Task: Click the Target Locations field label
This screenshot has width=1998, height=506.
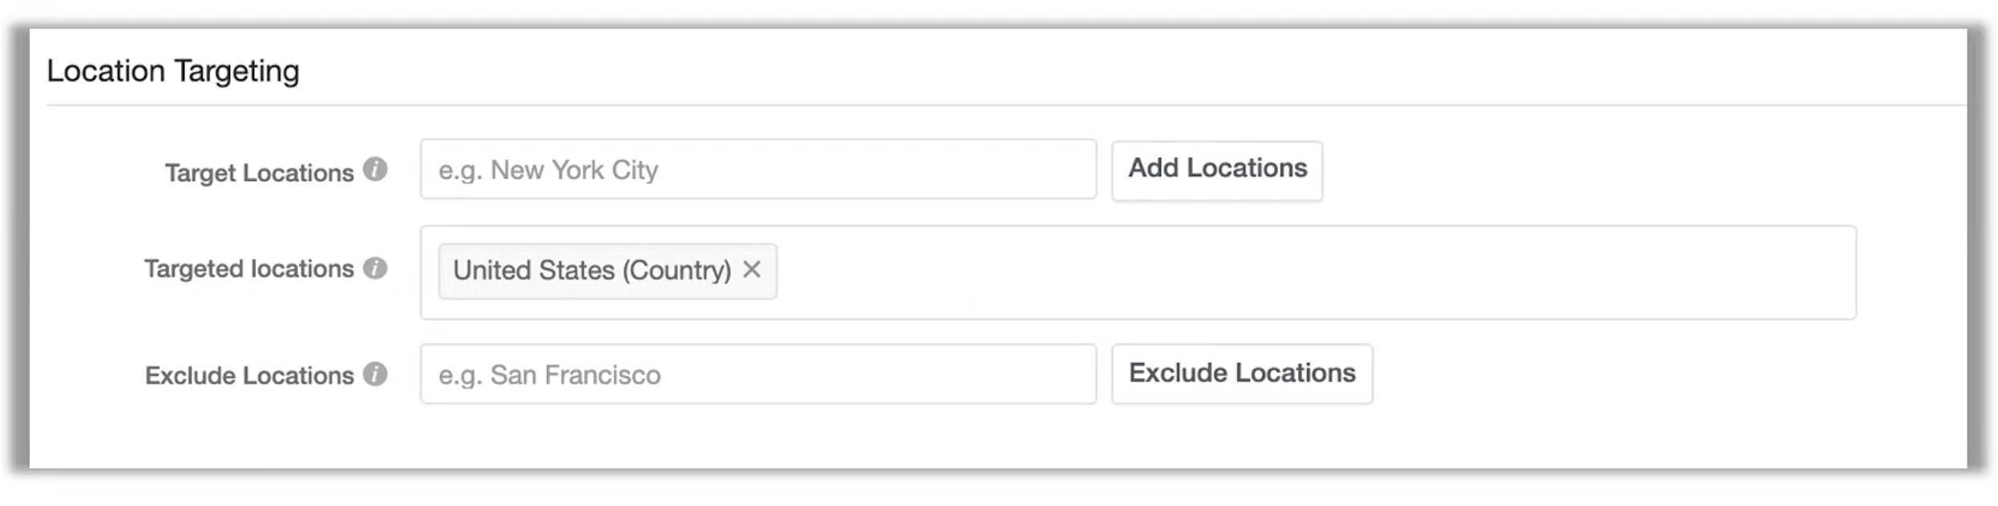Action: pyautogui.click(x=259, y=173)
